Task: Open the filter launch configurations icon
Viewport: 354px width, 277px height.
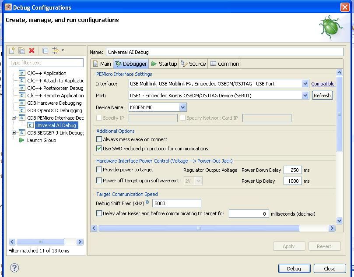Action: click(x=55, y=50)
